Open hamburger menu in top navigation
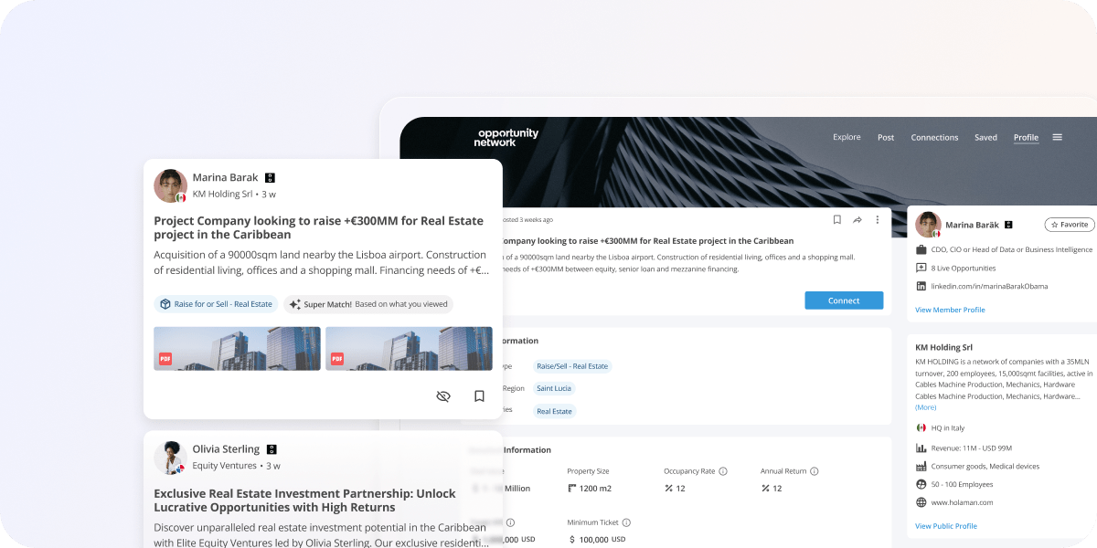The width and height of the screenshot is (1097, 548). (x=1057, y=137)
